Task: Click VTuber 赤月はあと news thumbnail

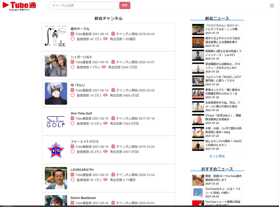Action: pos(198,120)
